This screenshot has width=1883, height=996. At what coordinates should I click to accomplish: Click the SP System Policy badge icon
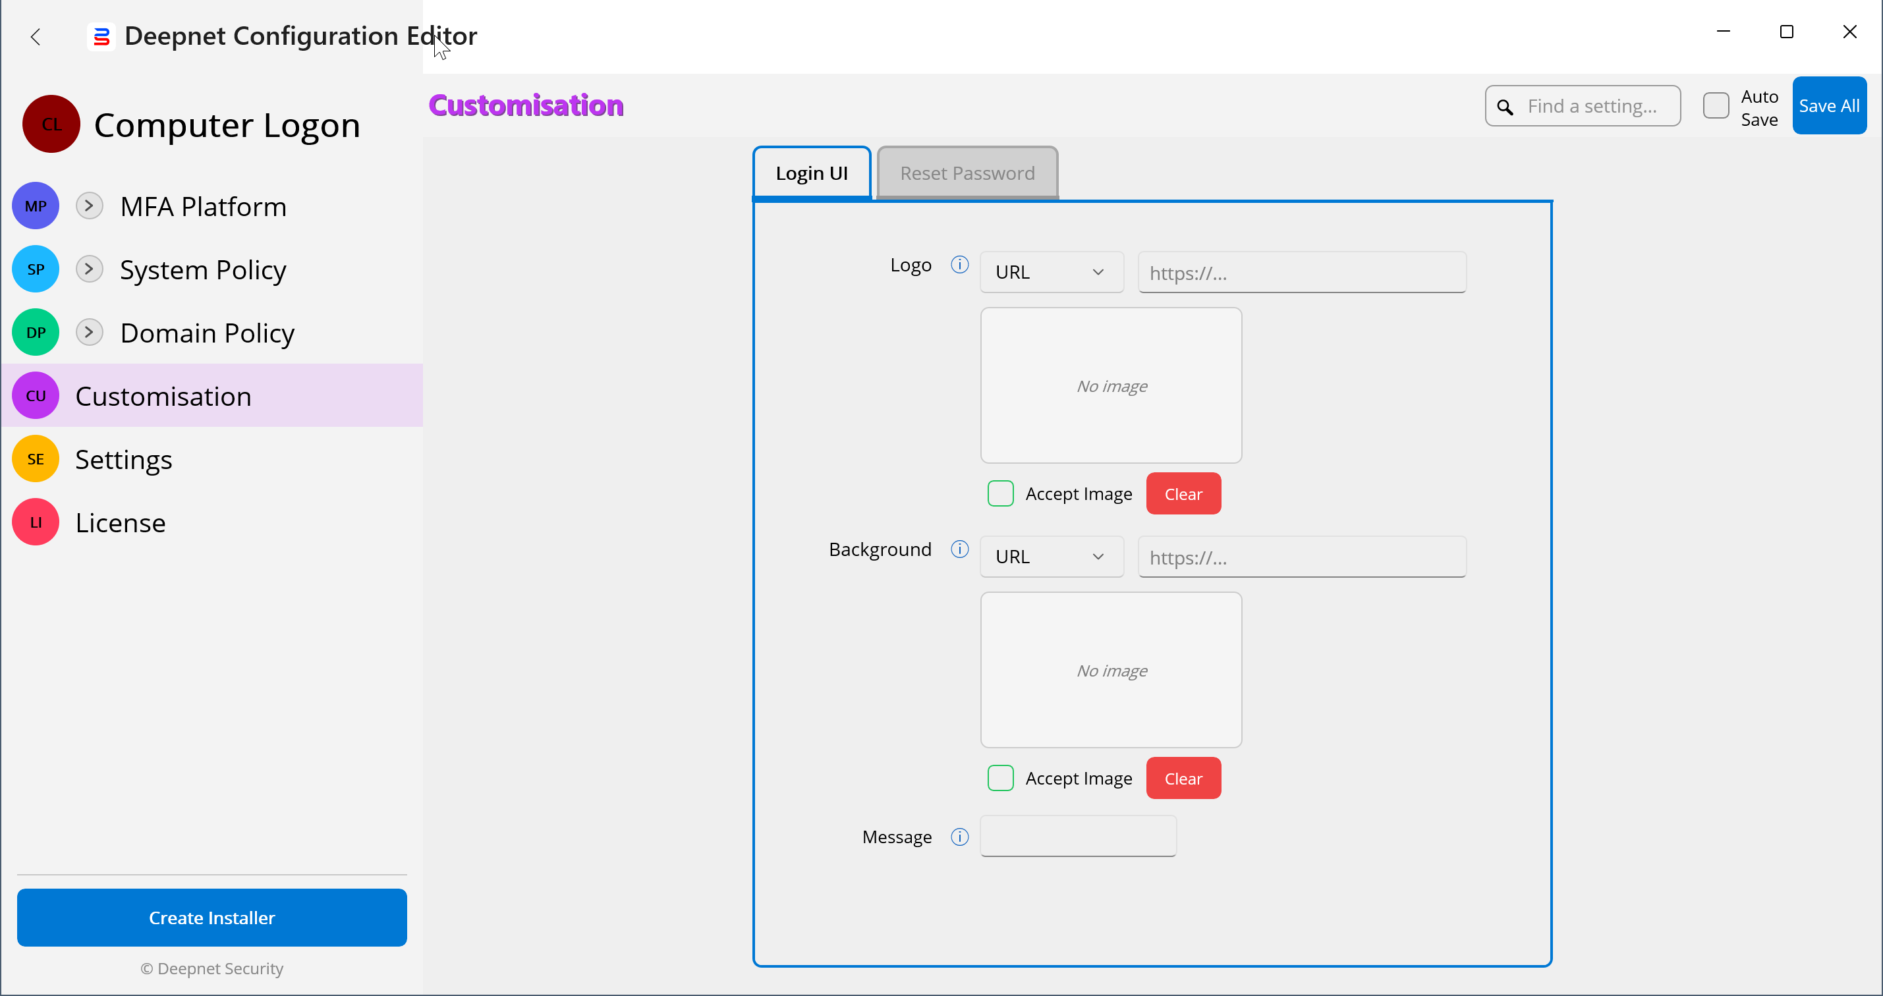tap(35, 269)
